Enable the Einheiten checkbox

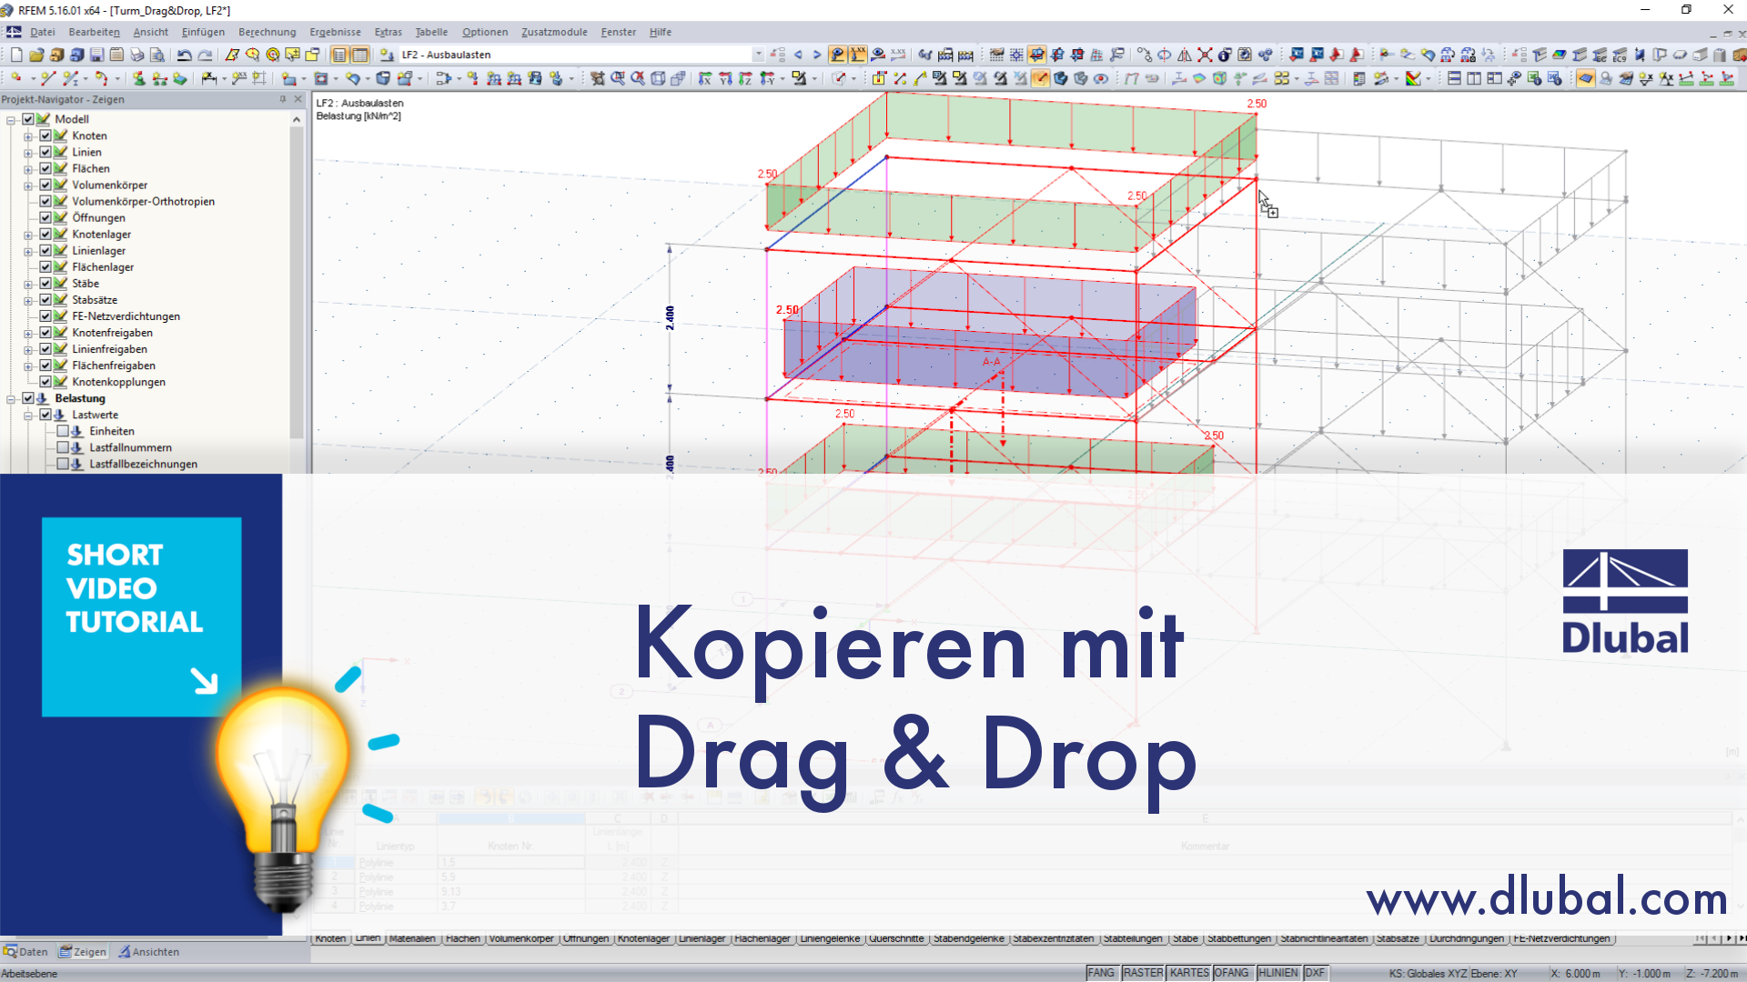[x=63, y=431]
